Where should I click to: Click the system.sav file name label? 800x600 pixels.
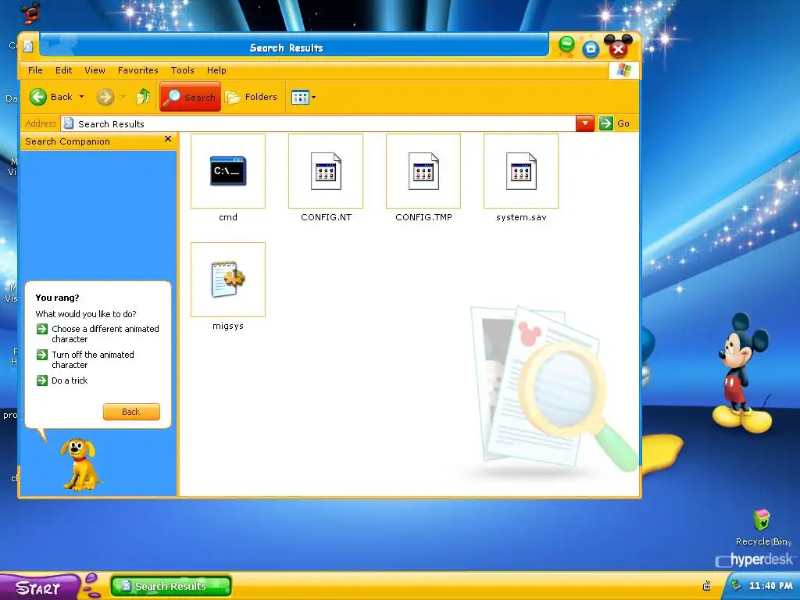click(x=521, y=217)
